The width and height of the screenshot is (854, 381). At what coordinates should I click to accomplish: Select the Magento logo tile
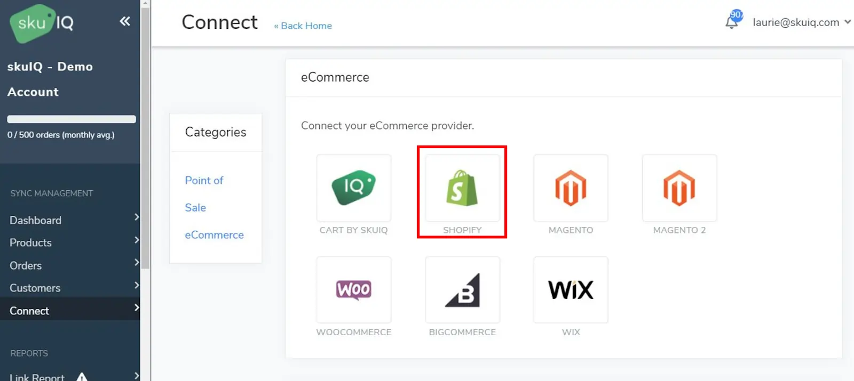coord(571,188)
